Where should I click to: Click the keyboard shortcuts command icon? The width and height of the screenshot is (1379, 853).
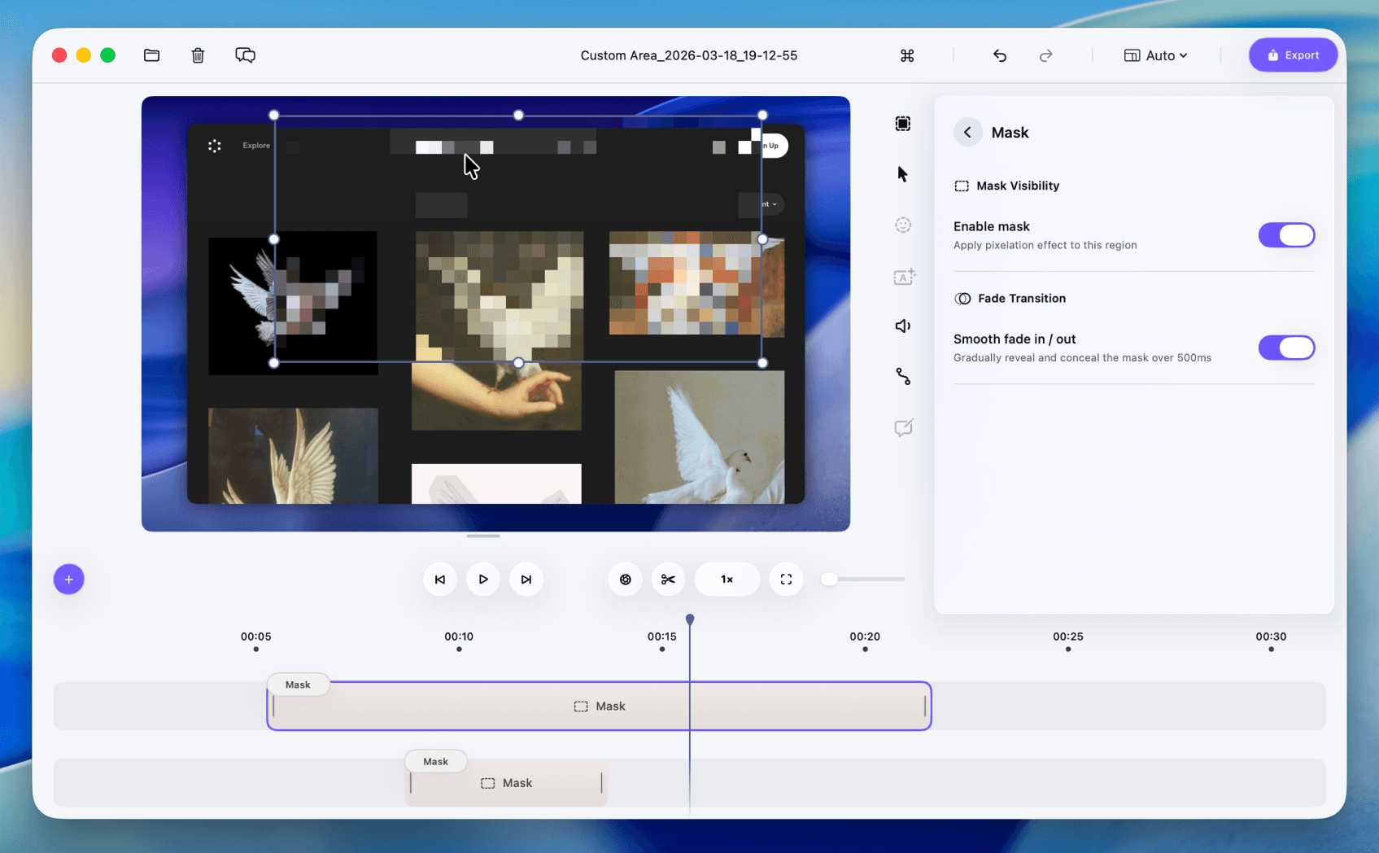[x=907, y=55]
